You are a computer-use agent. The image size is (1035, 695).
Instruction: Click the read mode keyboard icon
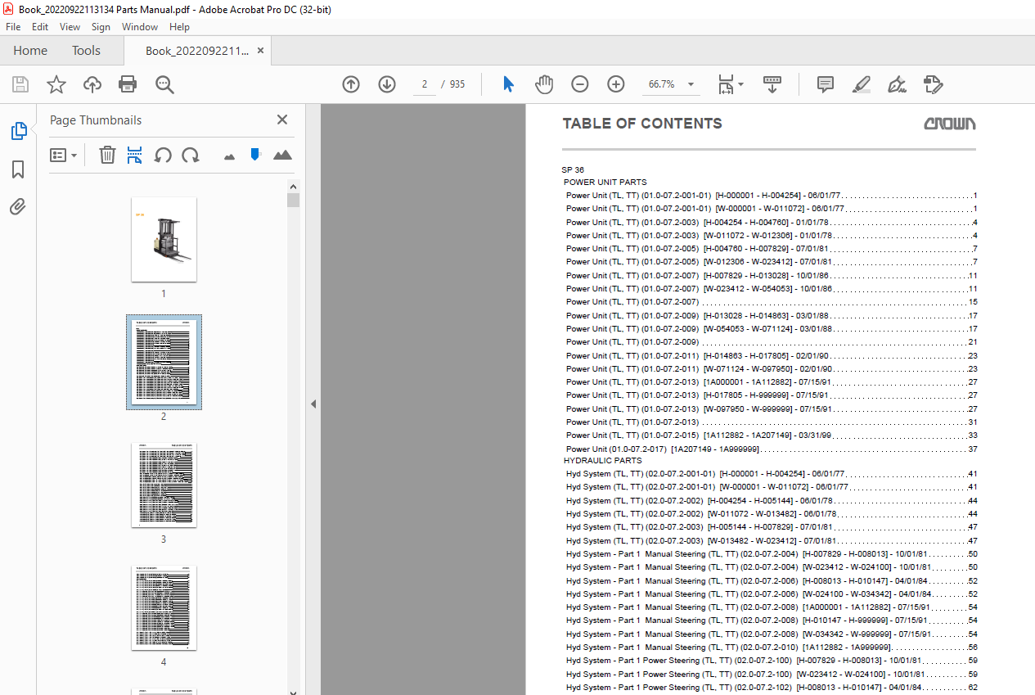click(772, 84)
